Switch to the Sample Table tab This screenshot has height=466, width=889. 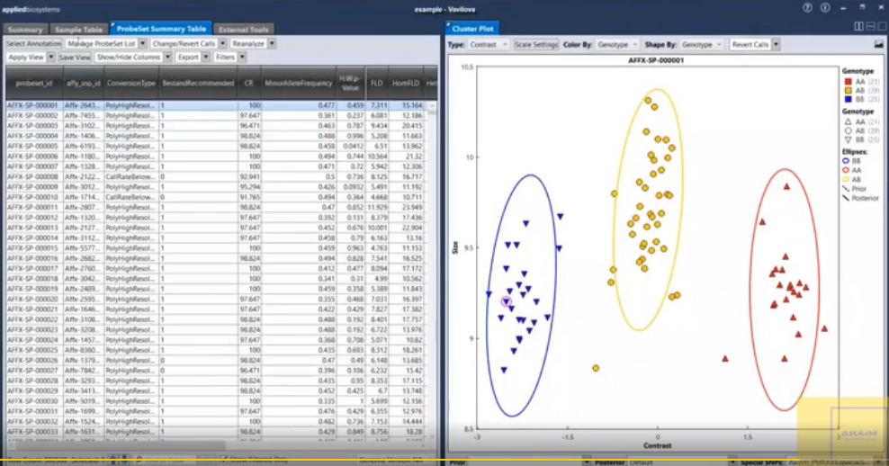[78, 29]
